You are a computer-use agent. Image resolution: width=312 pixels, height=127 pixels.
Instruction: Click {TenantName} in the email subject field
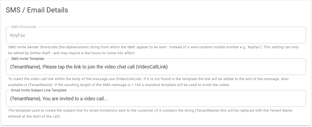(x=25, y=99)
